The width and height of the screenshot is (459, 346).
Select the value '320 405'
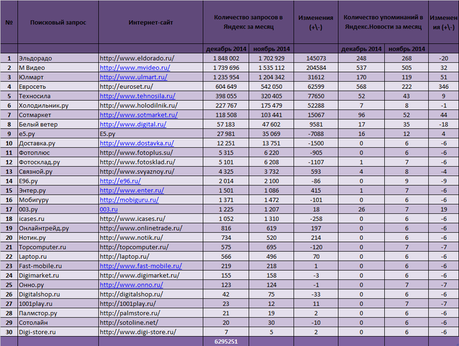[272, 96]
